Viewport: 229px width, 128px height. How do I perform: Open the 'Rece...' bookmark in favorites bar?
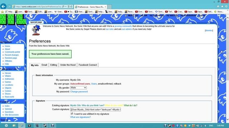(x=129, y=12)
